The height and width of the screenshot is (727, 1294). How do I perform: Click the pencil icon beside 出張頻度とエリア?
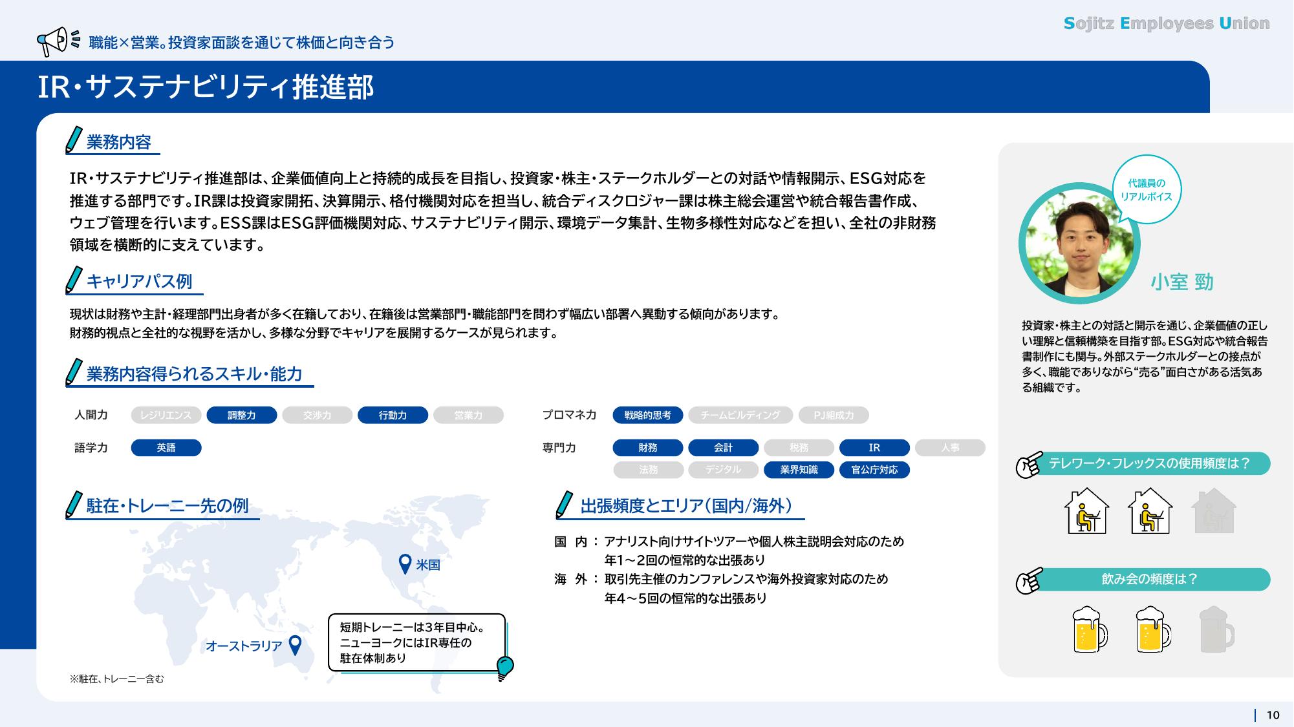565,505
